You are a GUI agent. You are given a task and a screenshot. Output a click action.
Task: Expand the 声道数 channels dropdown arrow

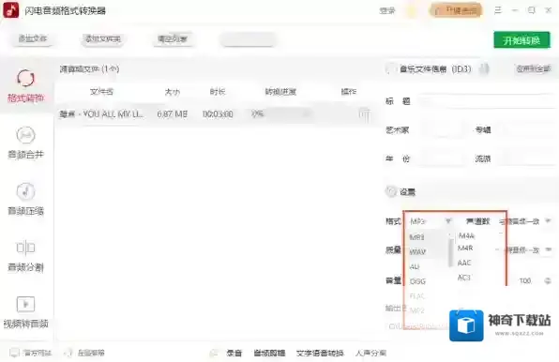tap(549, 221)
